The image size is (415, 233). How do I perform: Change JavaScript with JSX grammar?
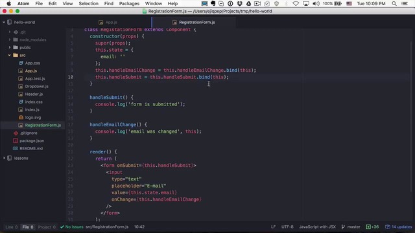point(317,227)
